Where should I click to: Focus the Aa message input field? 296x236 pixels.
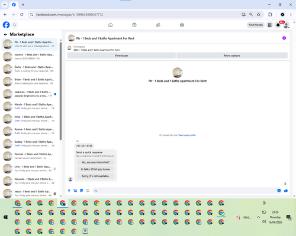(x=185, y=191)
